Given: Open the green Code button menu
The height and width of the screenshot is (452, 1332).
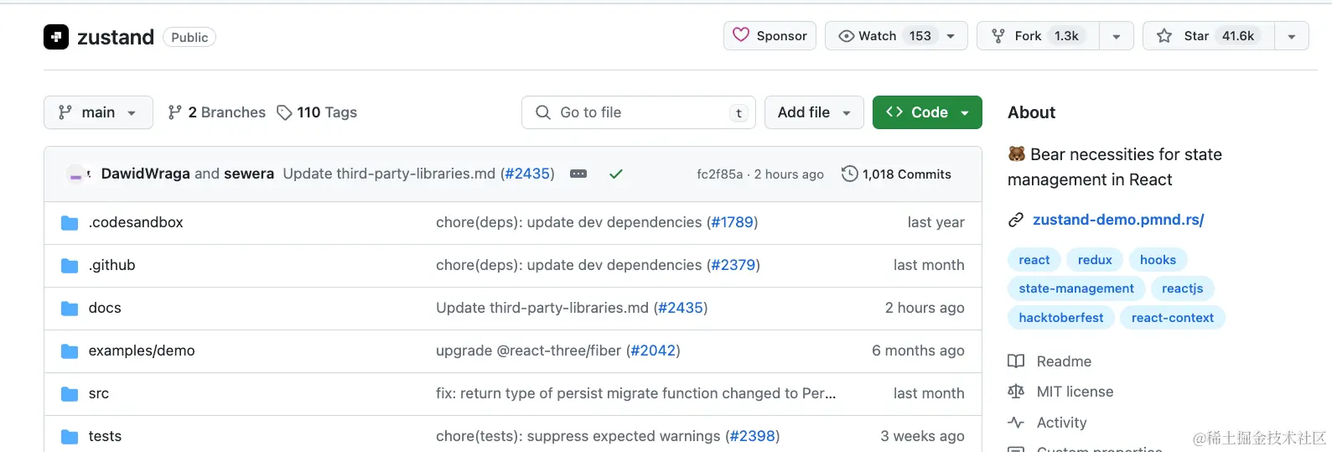Looking at the screenshot, I should point(927,112).
